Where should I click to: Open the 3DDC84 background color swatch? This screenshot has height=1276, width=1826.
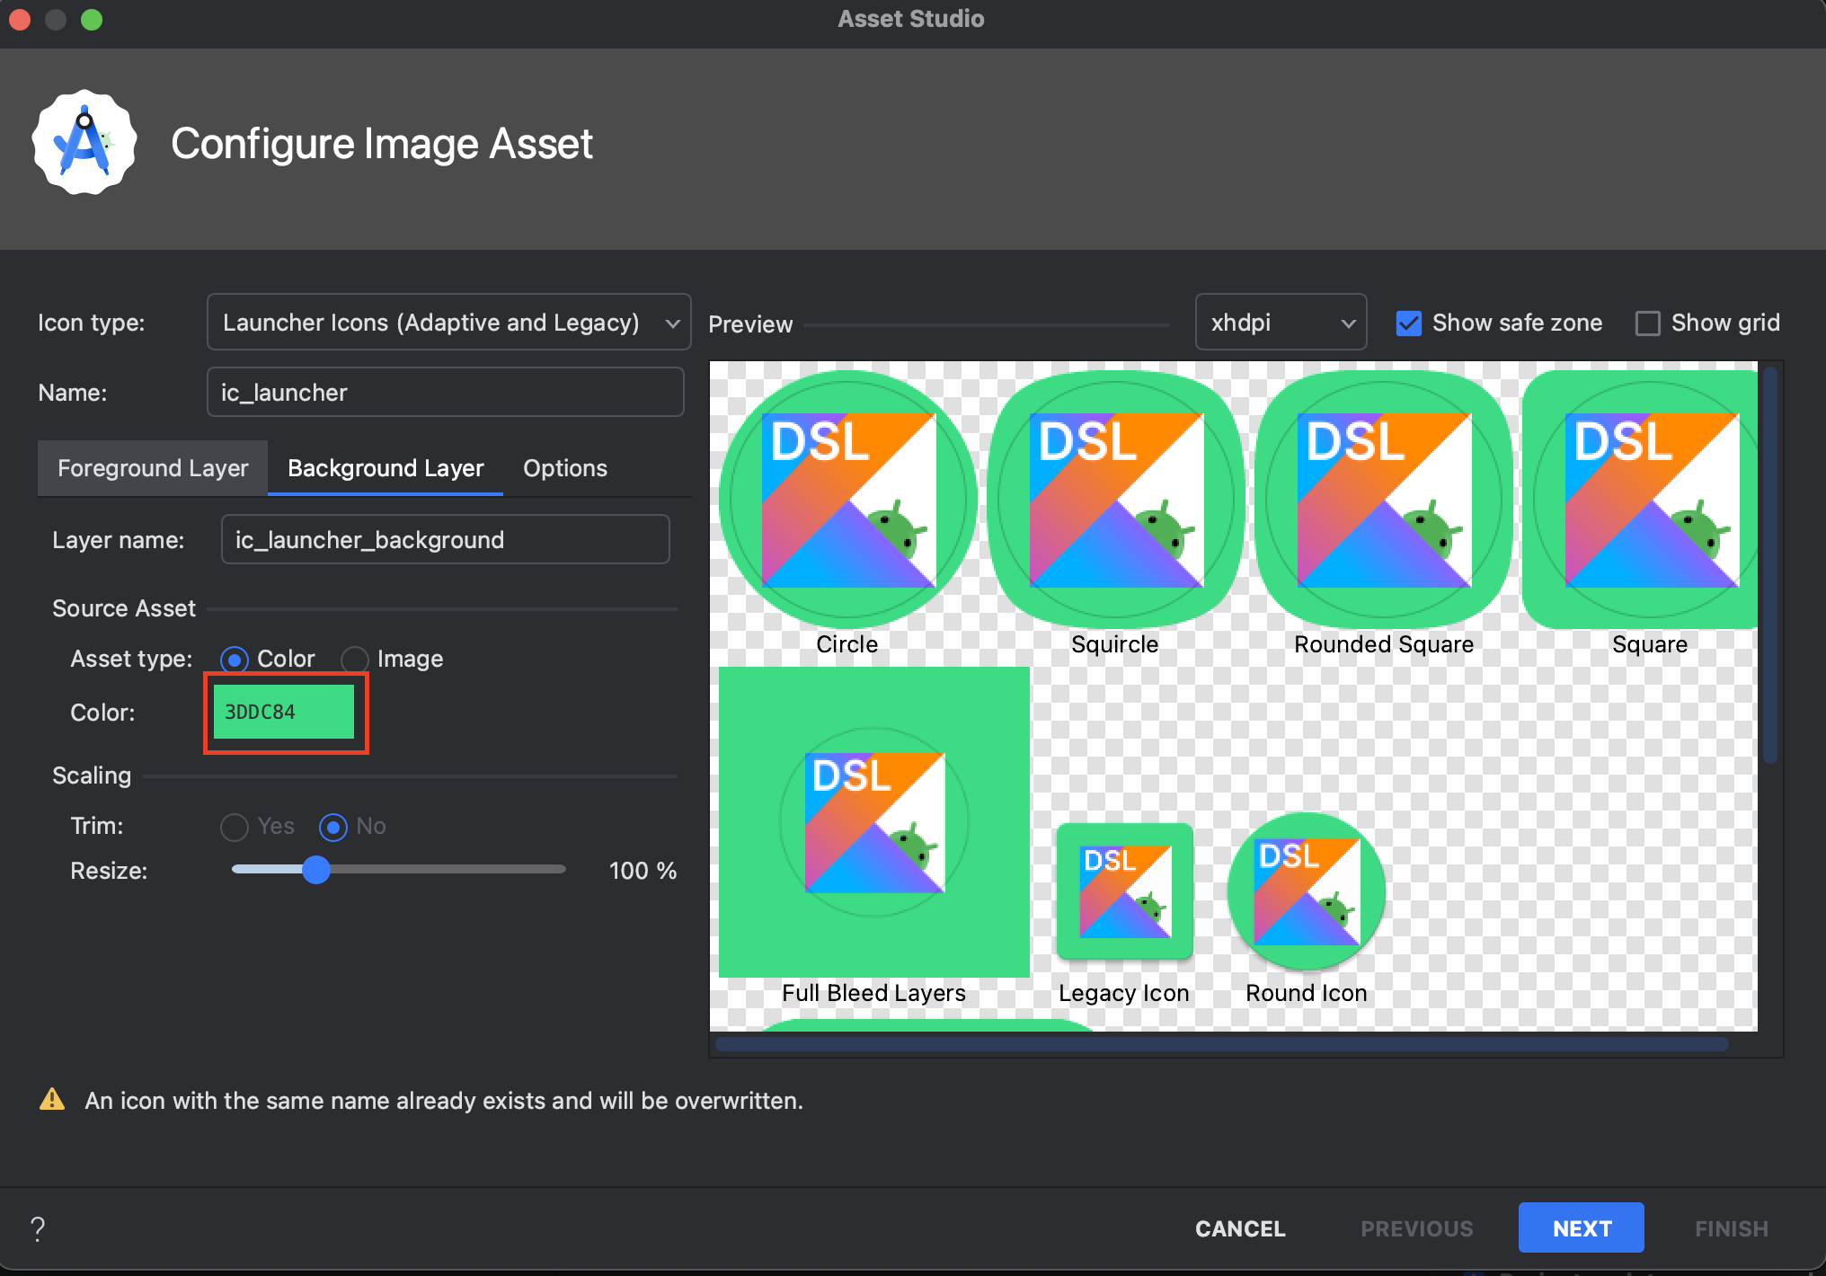(x=284, y=713)
